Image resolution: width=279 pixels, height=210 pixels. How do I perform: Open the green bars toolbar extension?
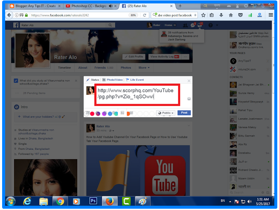[250, 15]
